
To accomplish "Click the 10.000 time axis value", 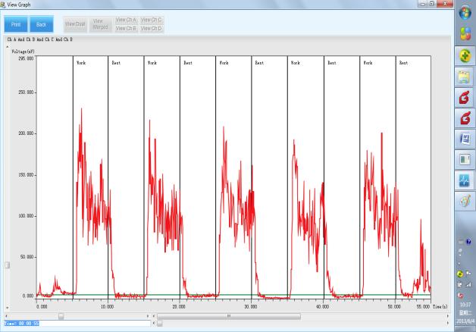I will [107, 307].
